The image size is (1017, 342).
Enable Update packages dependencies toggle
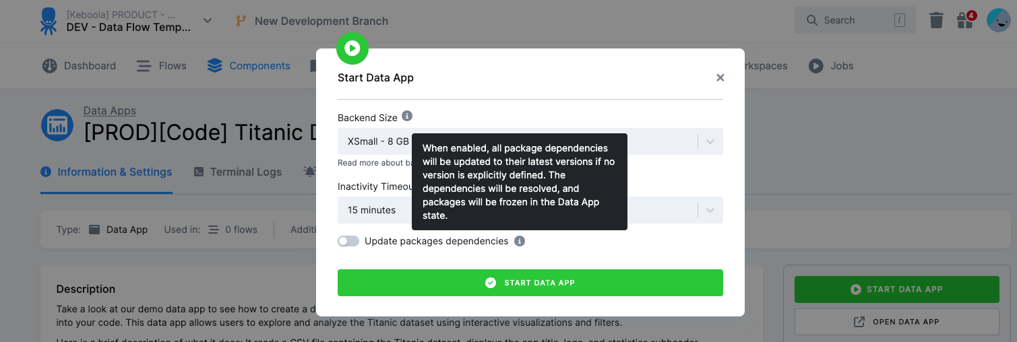[348, 241]
